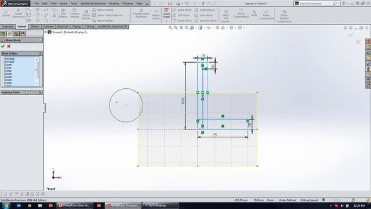Open Quick Snaps dropdown arrow
This screenshot has width=371, height=209.
click(166, 21)
